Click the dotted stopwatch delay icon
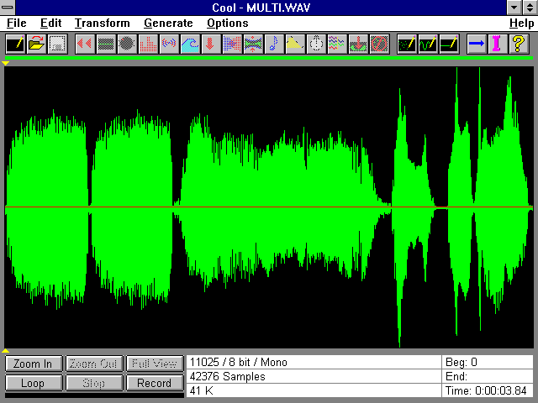Screen dimensions: 538x403 (x=316, y=44)
